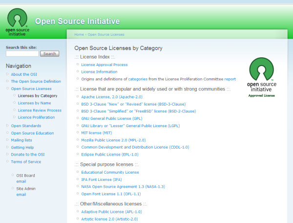
Task: Open NASA Open Source Agreement 1.3 link
Action: [116, 186]
